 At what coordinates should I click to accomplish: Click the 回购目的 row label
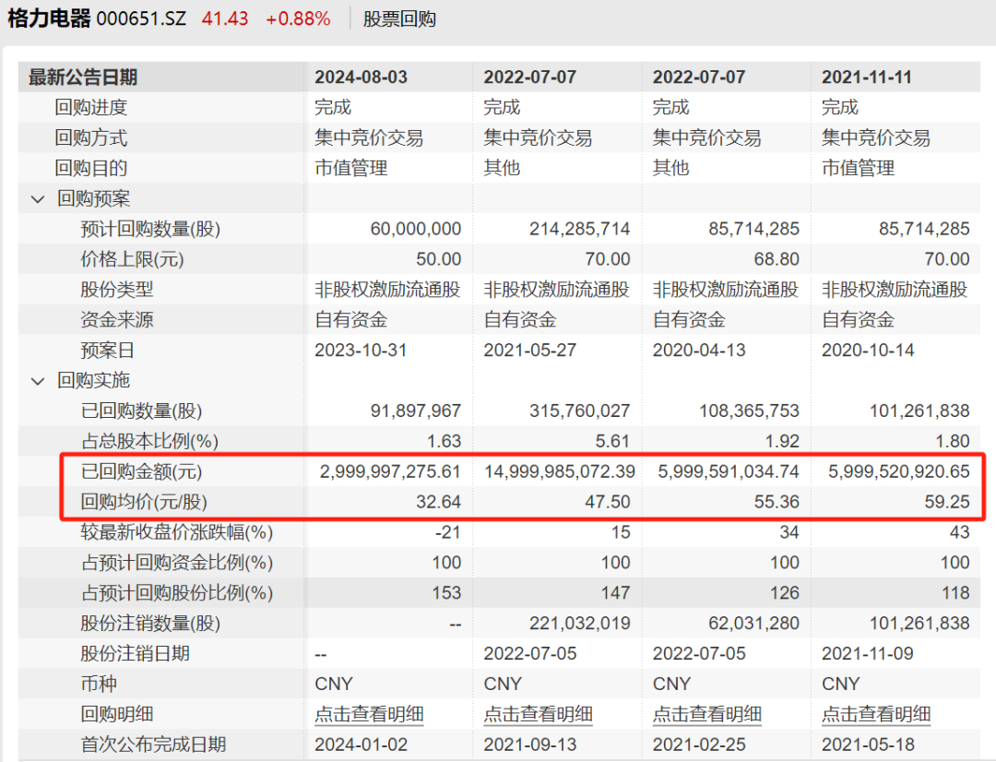tap(90, 169)
